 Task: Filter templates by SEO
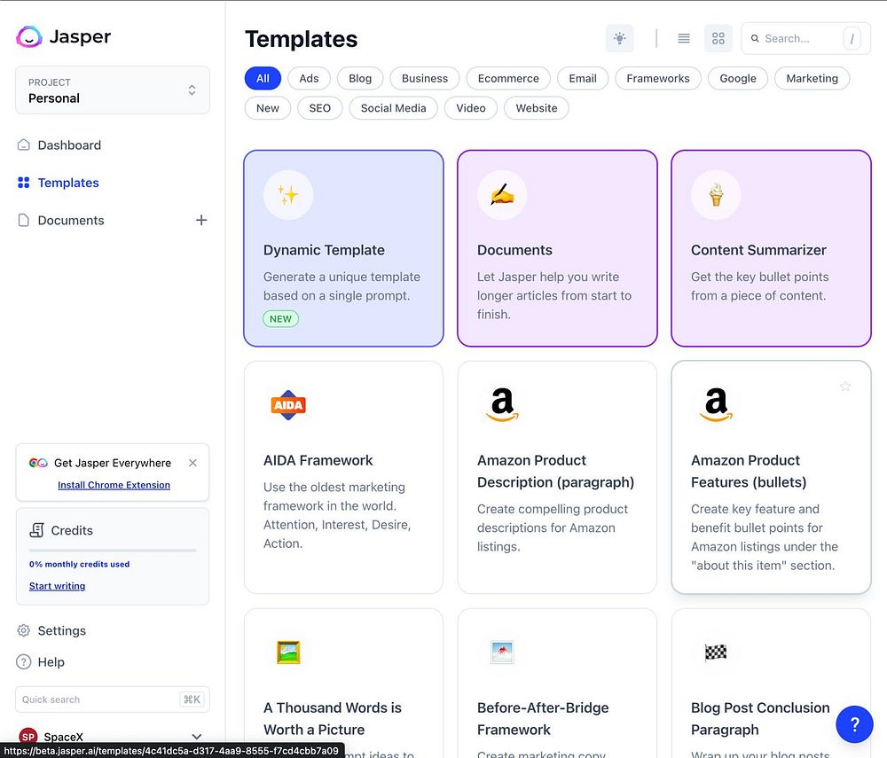click(320, 108)
